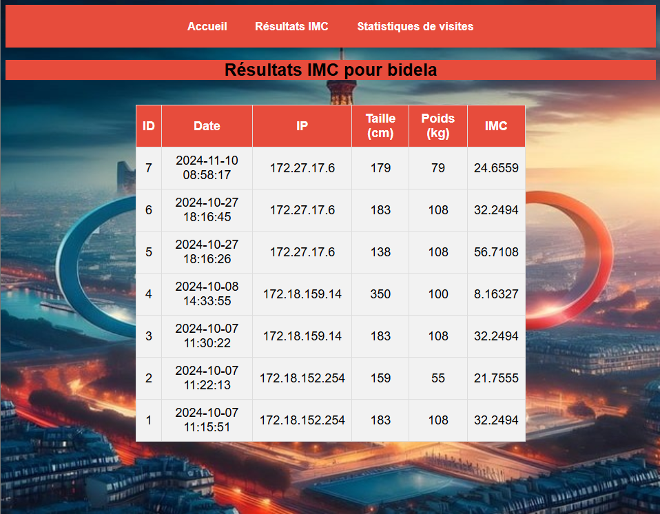Screen dimensions: 660x514
Task: Click IMC value 24.6559
Action: pyautogui.click(x=496, y=168)
